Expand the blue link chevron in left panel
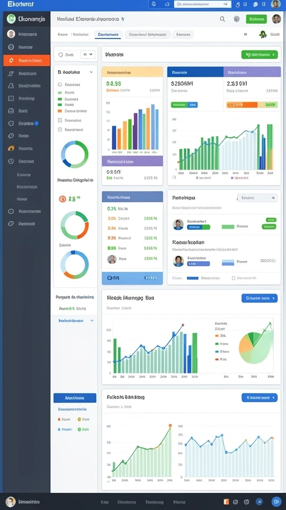The image size is (286, 510). point(92,321)
